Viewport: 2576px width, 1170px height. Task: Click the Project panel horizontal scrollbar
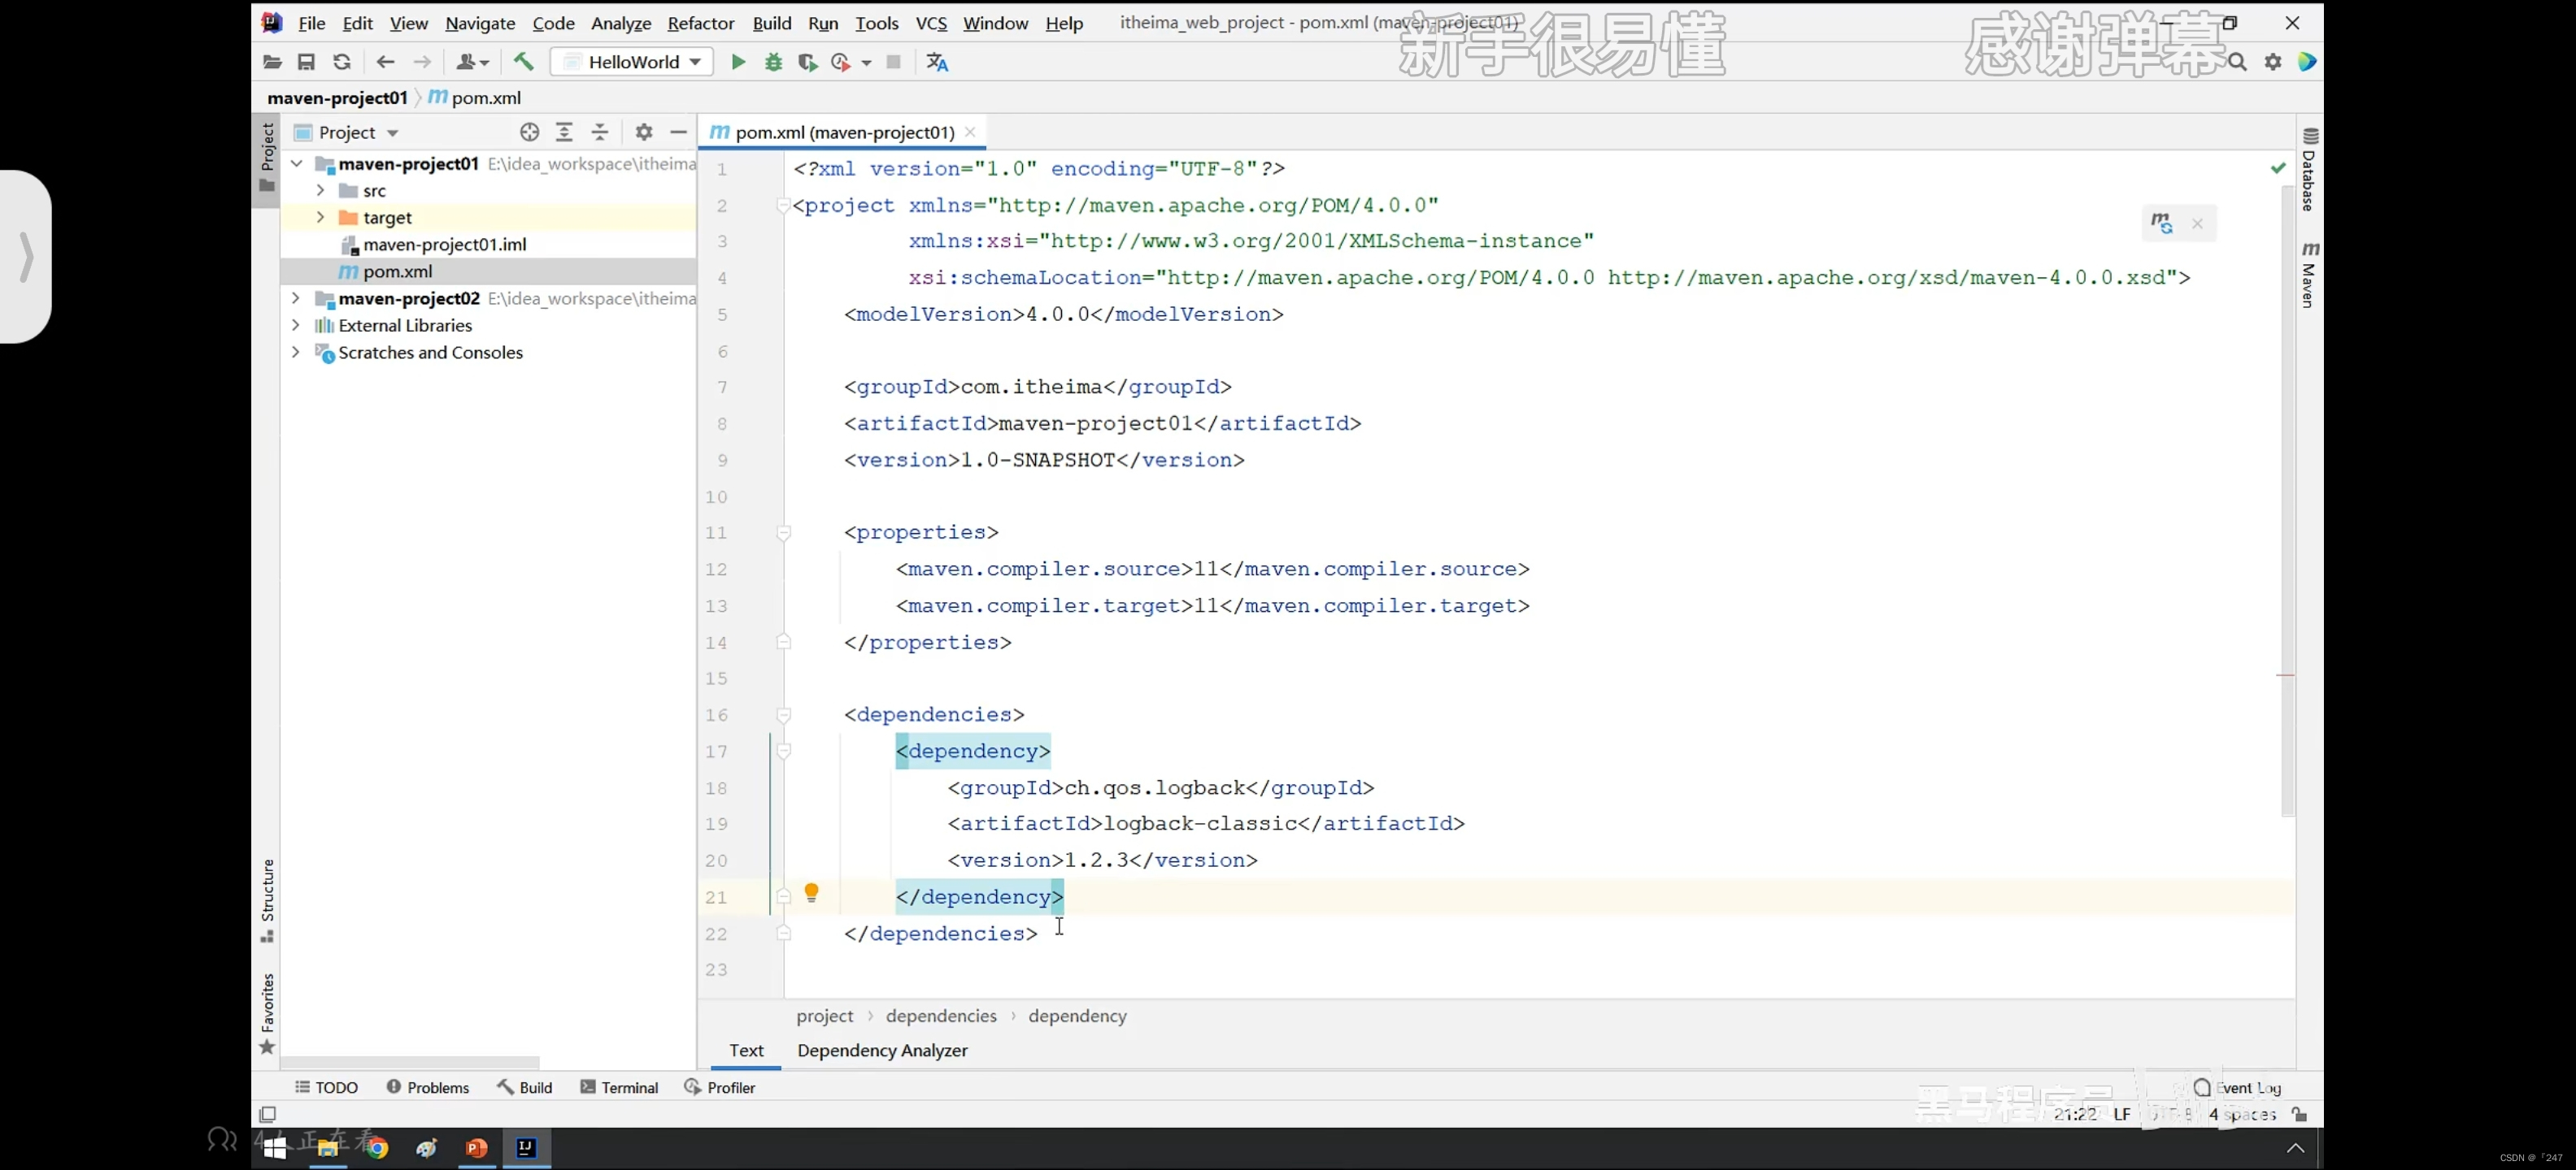[410, 1062]
